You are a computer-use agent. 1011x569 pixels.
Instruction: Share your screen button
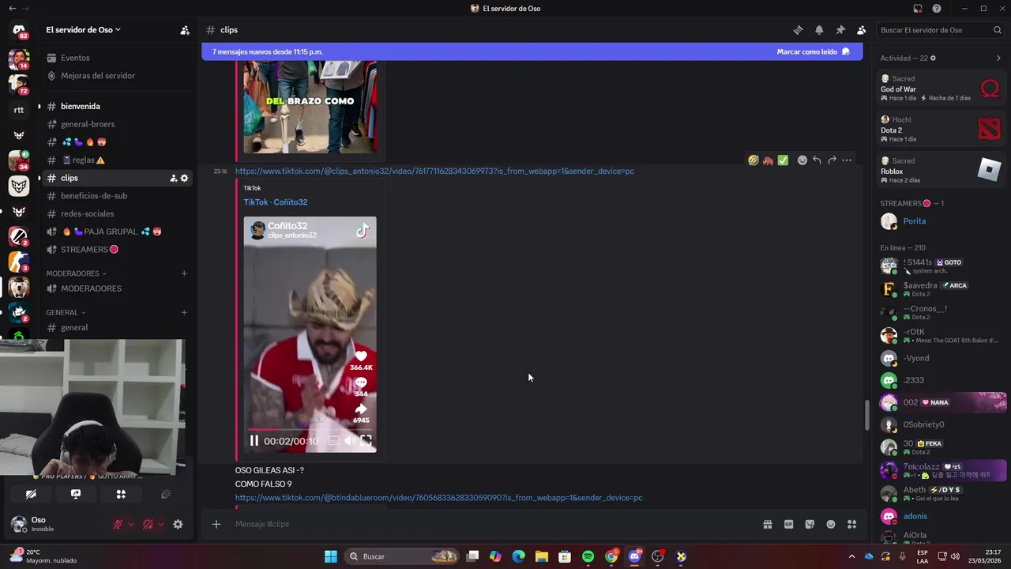76,494
